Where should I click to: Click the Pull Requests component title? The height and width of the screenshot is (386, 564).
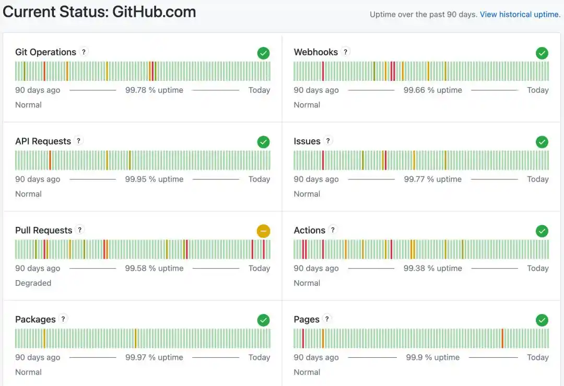(44, 231)
